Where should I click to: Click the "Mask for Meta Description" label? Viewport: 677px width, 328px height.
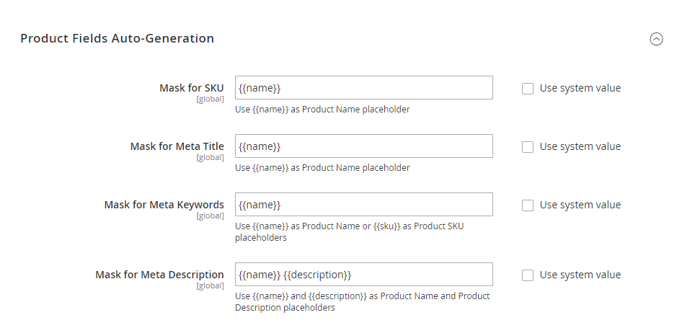[159, 275]
